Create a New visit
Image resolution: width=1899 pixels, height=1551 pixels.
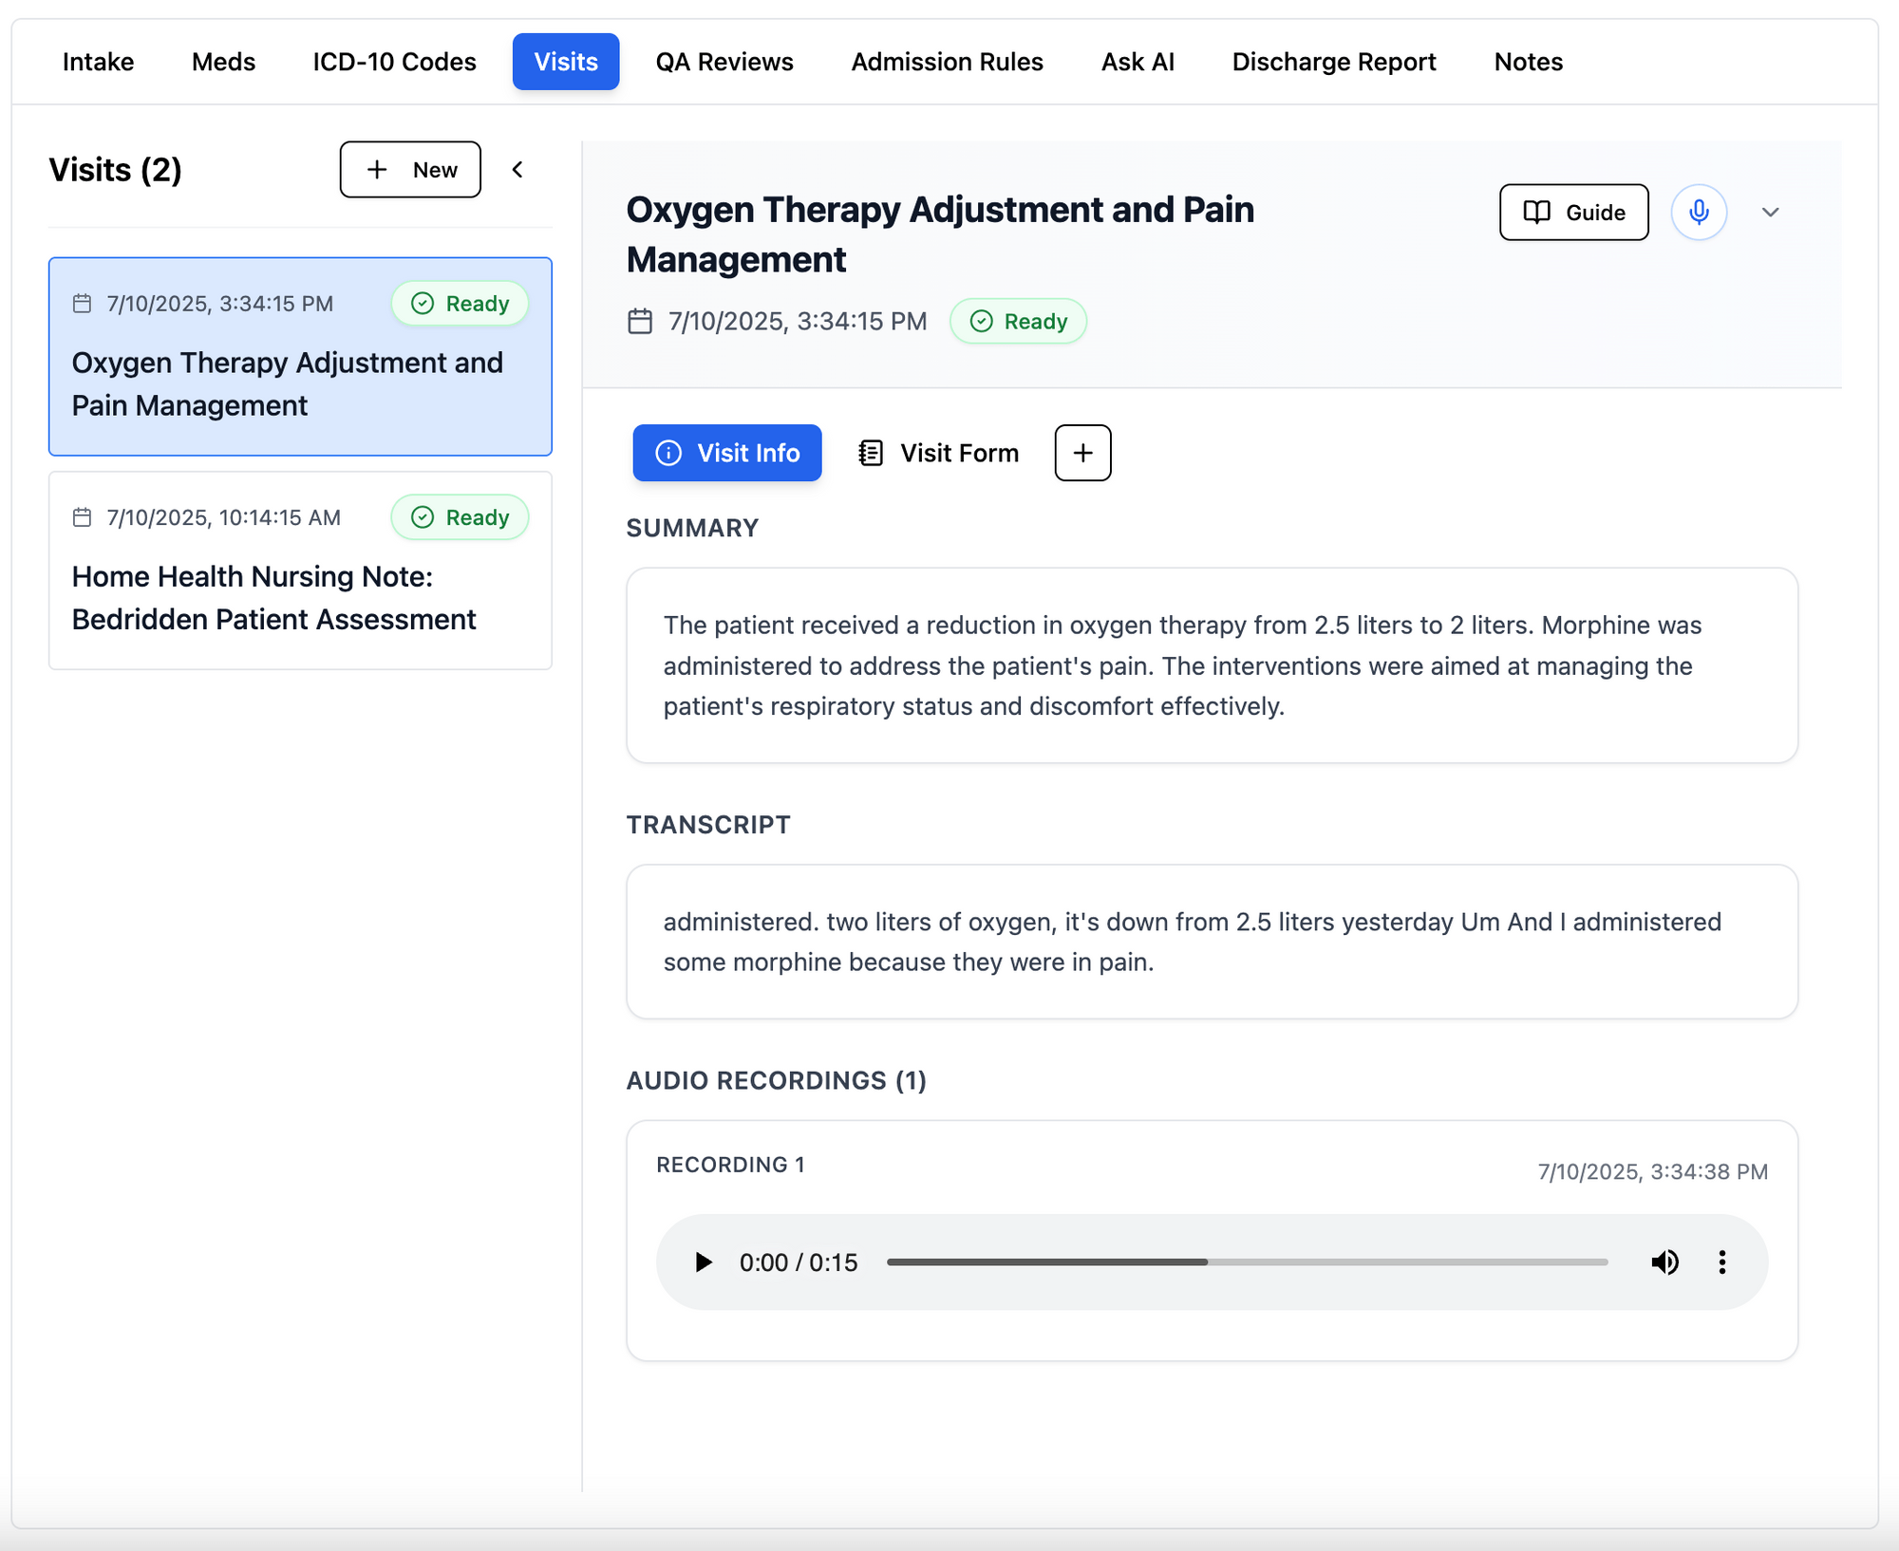tap(410, 170)
